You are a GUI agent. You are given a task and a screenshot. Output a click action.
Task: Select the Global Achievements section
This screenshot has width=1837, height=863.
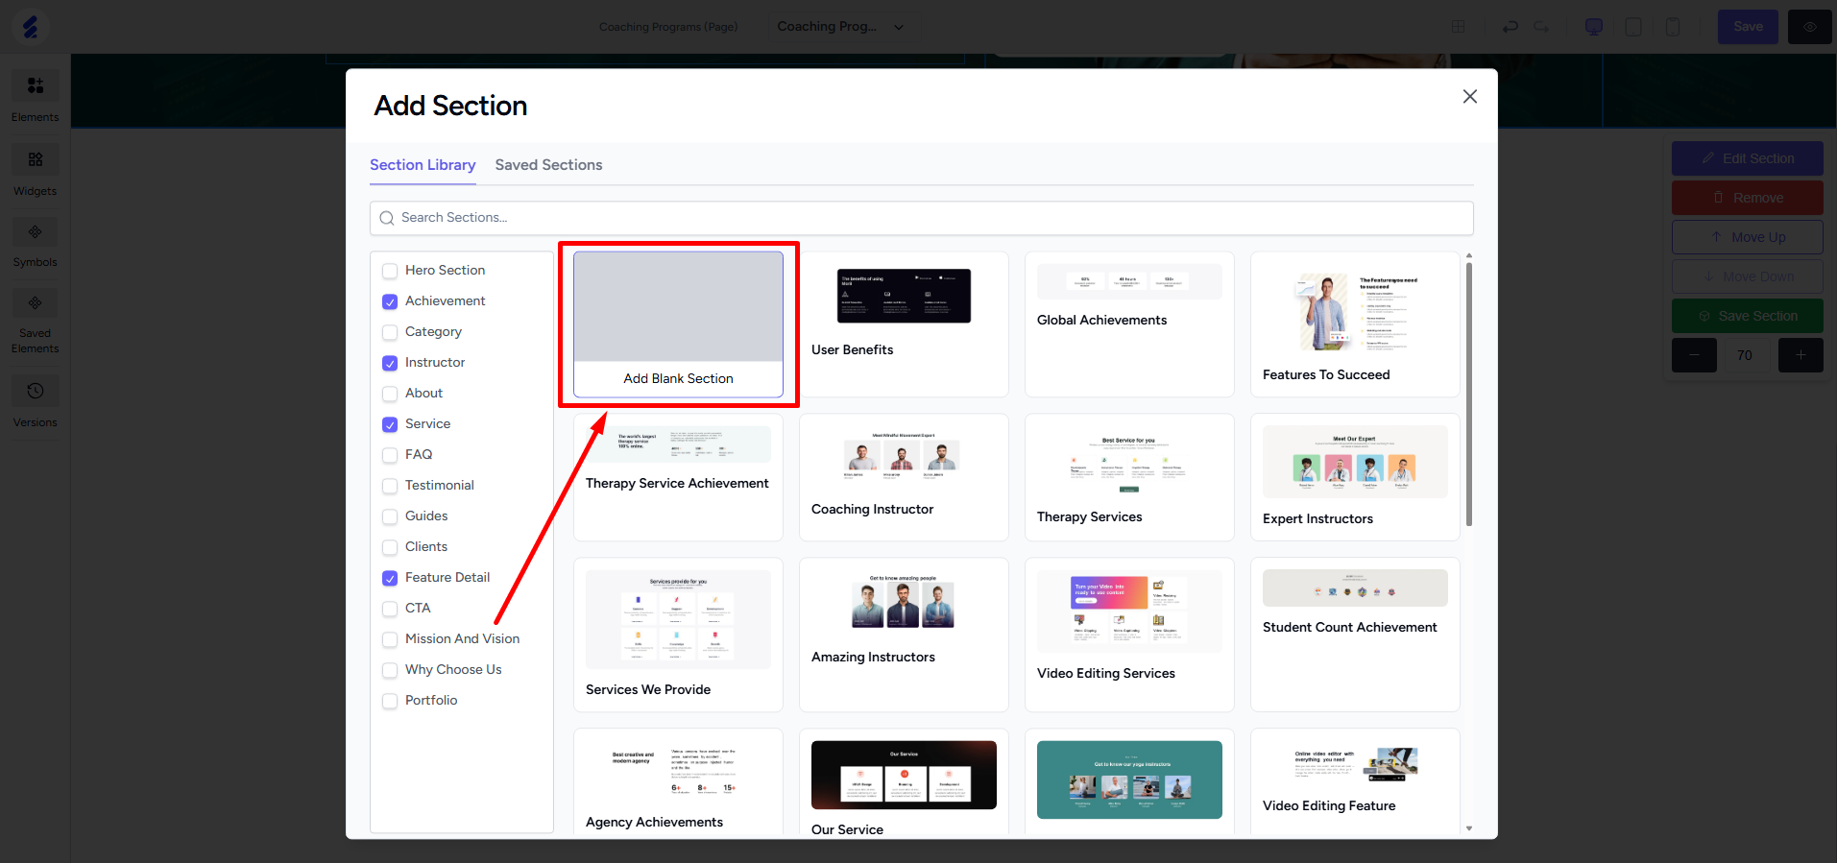(1129, 324)
